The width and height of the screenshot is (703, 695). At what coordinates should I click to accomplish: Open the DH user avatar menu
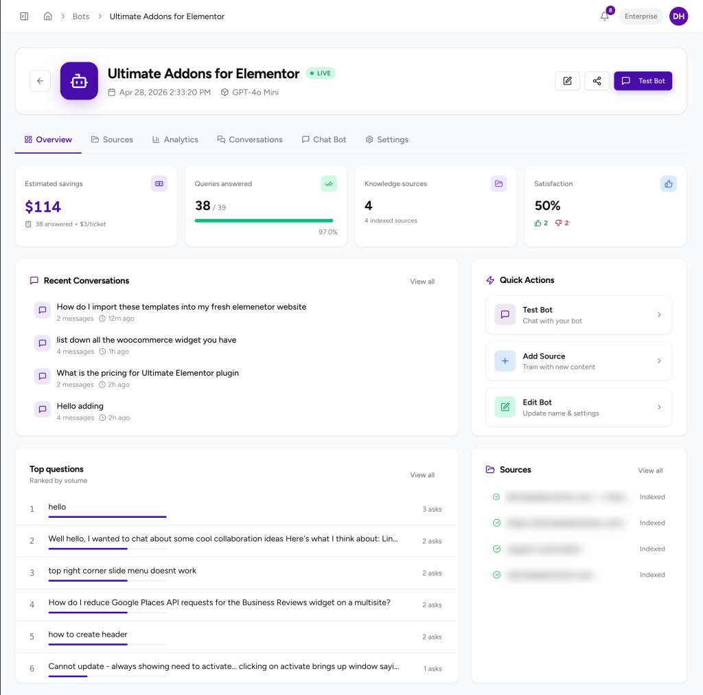[x=678, y=16]
